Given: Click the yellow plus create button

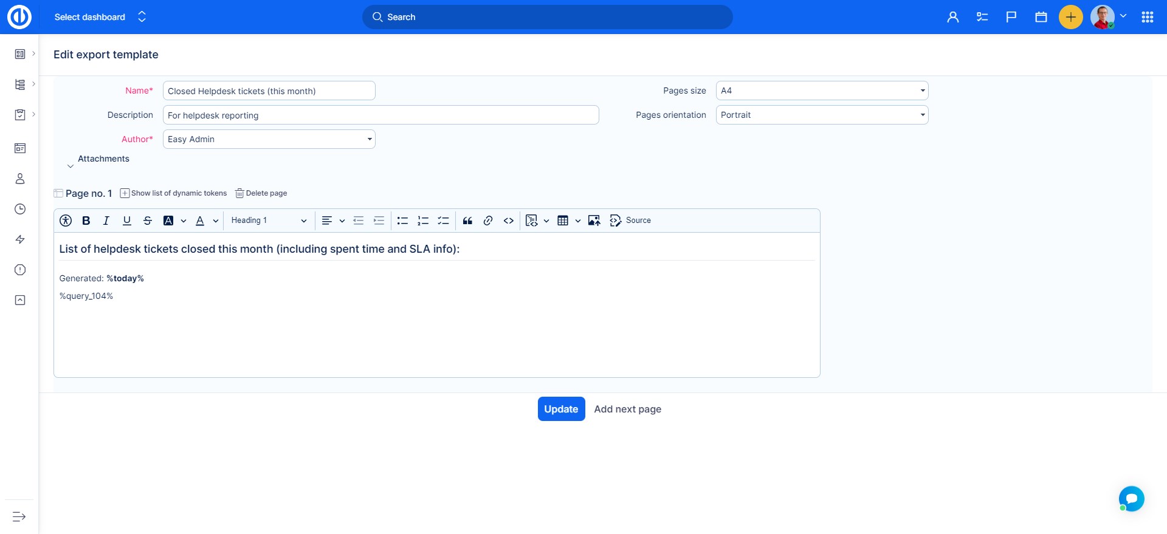Looking at the screenshot, I should pyautogui.click(x=1070, y=17).
